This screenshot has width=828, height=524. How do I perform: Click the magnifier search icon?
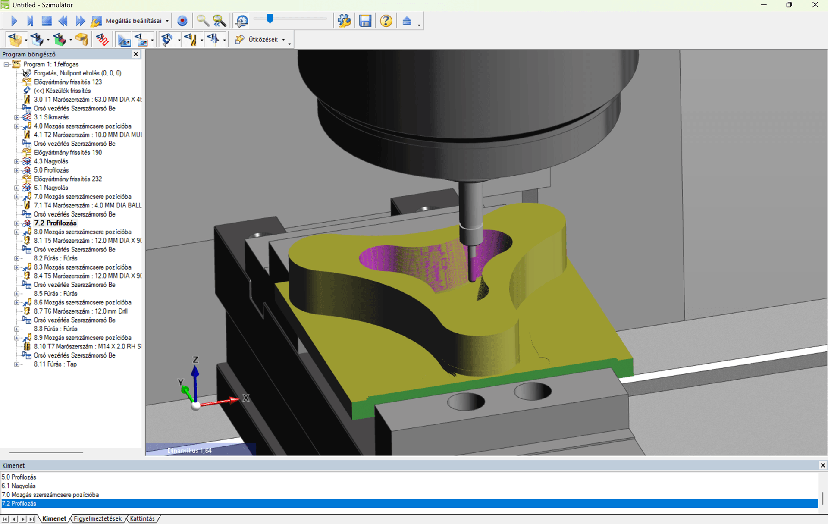point(202,21)
